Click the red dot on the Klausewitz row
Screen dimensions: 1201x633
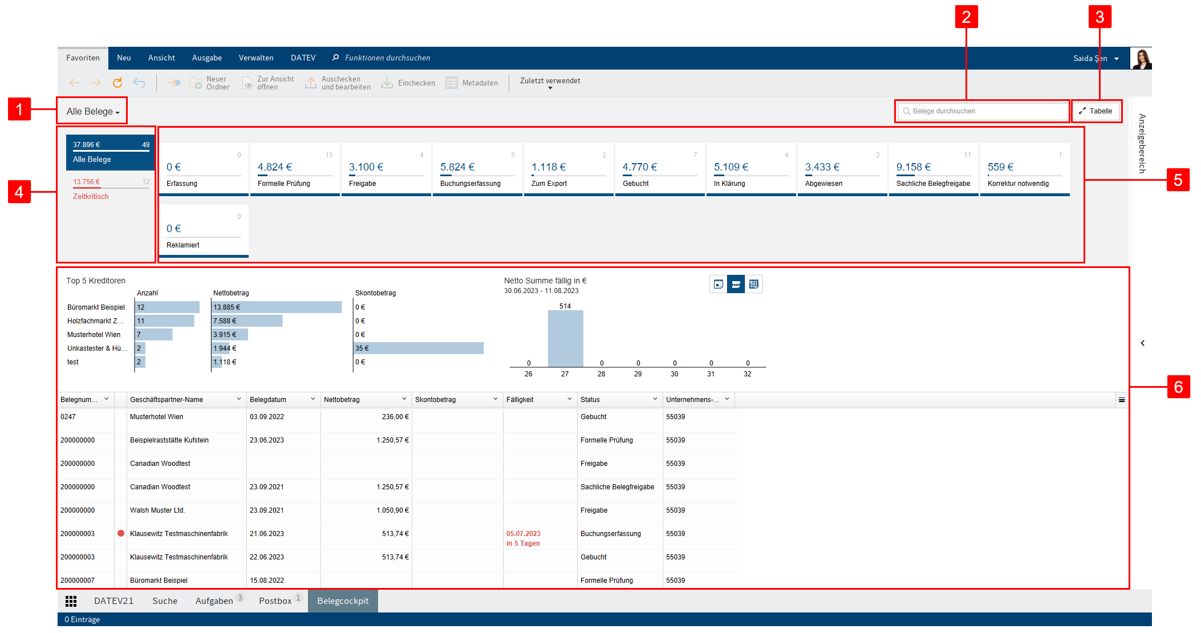point(121,534)
